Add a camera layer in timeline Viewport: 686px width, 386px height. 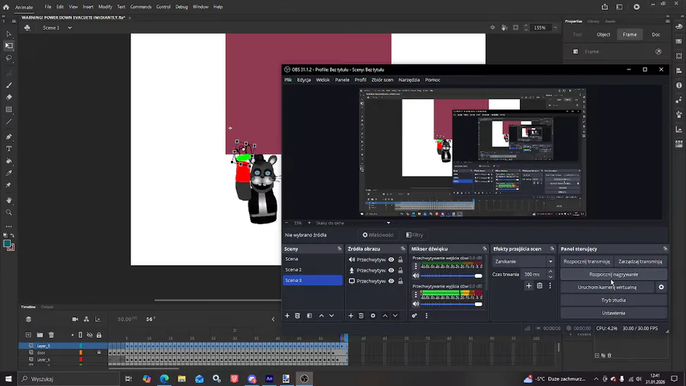coord(75,319)
